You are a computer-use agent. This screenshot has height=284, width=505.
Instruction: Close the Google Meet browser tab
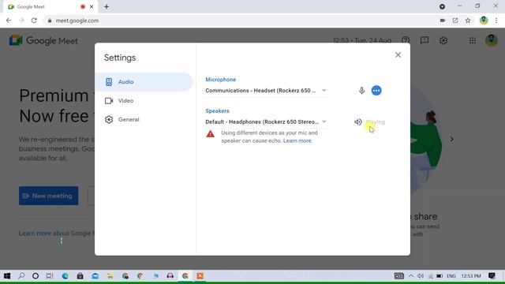coord(92,6)
